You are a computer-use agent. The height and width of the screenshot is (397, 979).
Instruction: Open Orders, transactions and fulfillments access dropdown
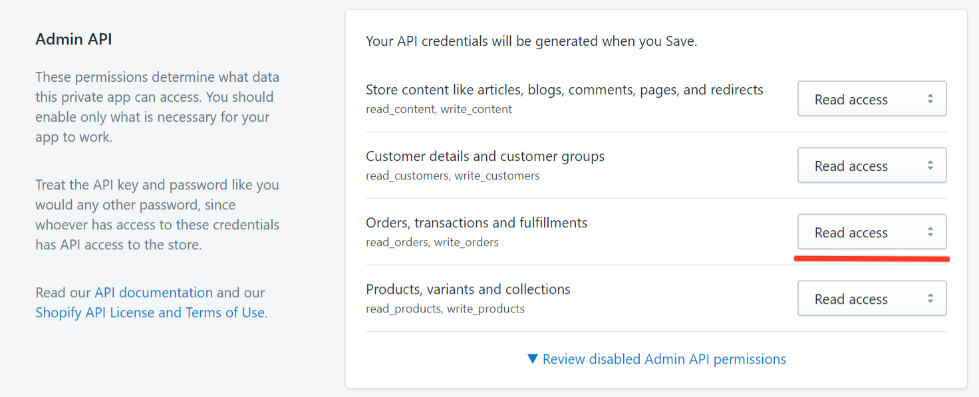click(872, 232)
